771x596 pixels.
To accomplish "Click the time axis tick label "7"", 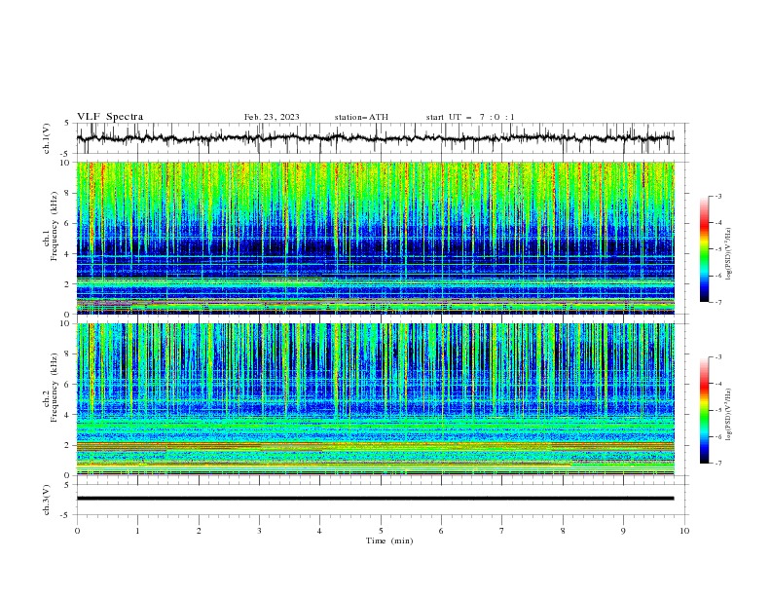I will coord(502,531).
